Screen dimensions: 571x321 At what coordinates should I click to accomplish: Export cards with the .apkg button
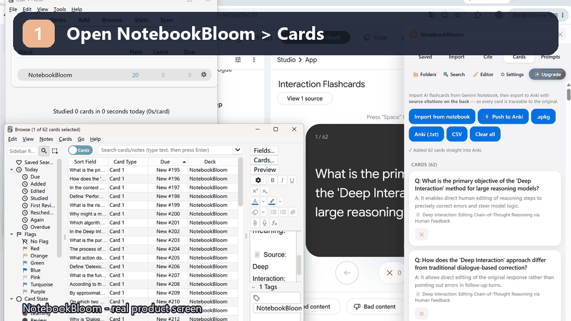click(543, 117)
